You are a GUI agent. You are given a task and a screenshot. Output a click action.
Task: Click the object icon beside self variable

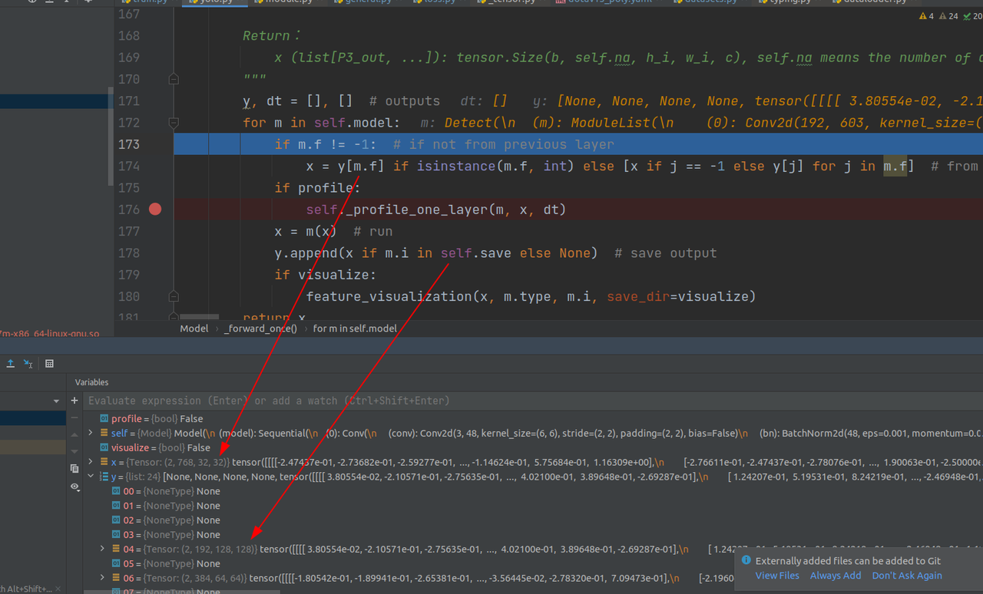pyautogui.click(x=104, y=433)
